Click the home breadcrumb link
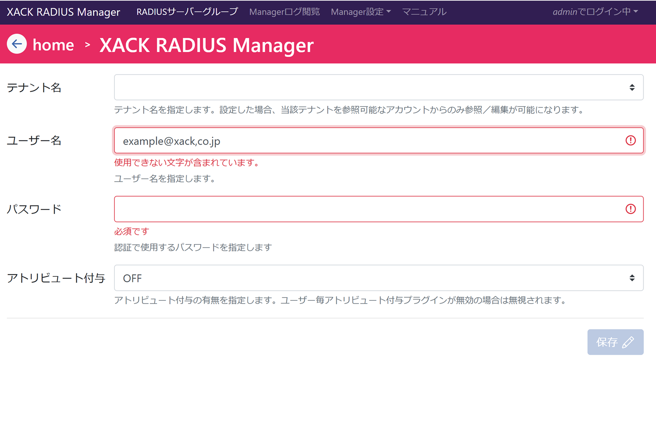Image resolution: width=656 pixels, height=428 pixels. pos(53,45)
